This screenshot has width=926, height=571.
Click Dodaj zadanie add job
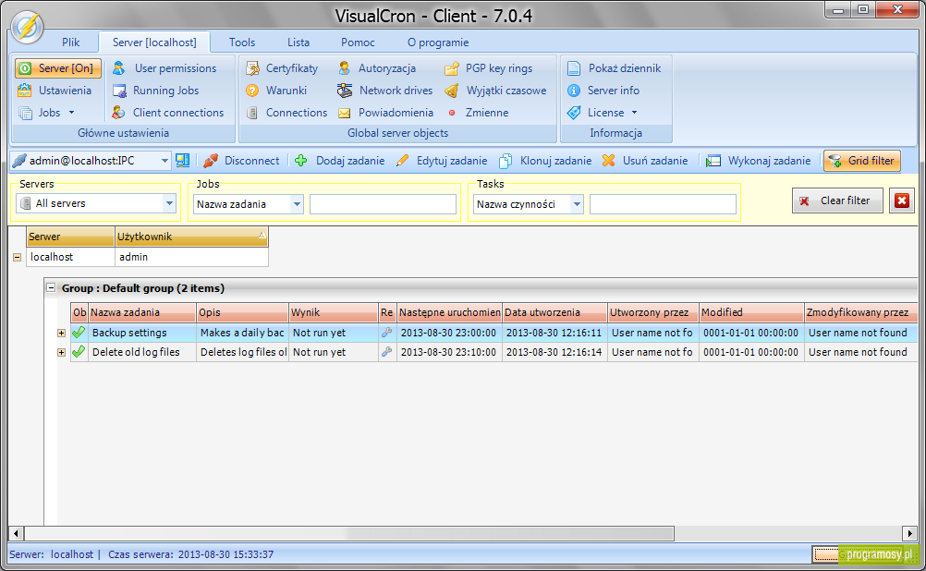tap(339, 161)
